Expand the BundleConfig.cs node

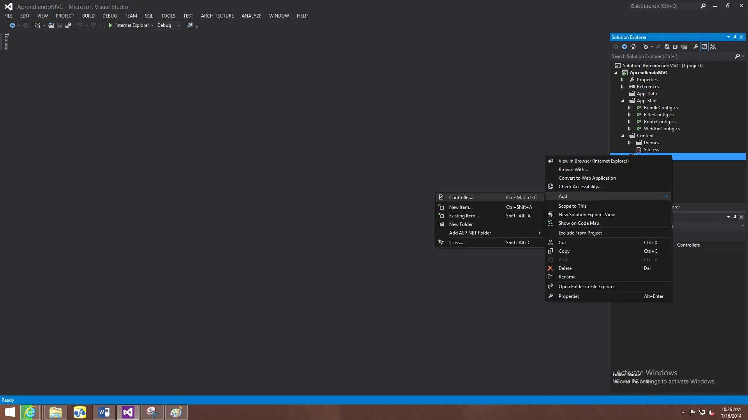click(x=630, y=108)
